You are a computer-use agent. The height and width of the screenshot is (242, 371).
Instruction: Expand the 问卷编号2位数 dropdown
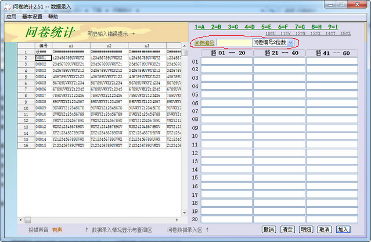tap(290, 43)
